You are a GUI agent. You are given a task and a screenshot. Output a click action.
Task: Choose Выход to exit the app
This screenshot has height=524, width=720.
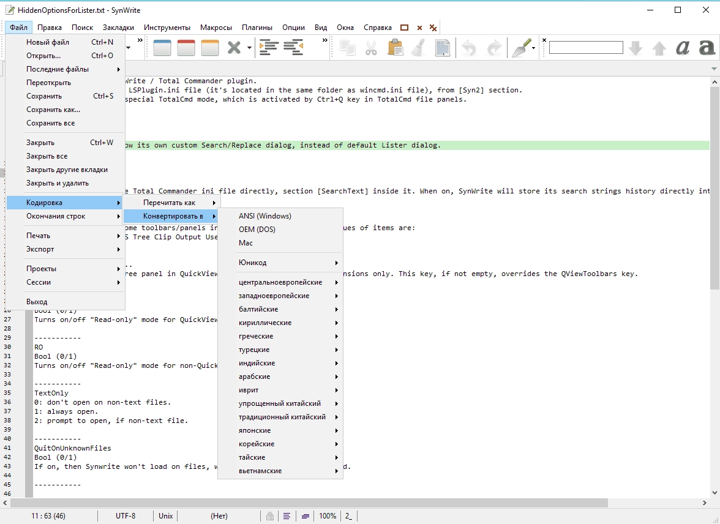coord(66,302)
